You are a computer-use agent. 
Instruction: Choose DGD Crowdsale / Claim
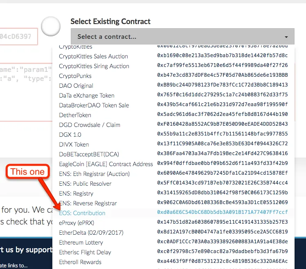point(89,125)
